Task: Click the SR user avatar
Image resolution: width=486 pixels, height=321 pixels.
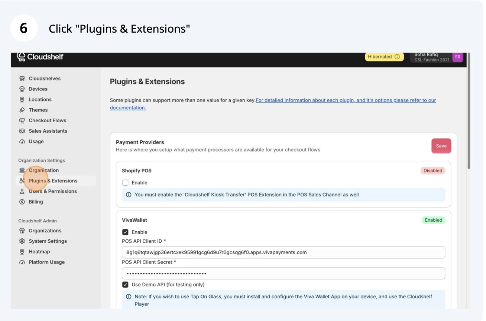Action: tap(457, 57)
